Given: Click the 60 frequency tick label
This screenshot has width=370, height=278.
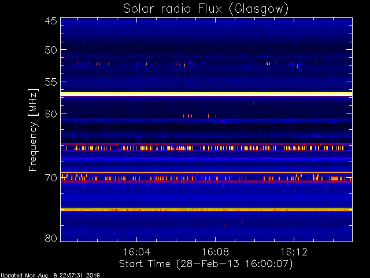Looking at the screenshot, I should (x=51, y=114).
